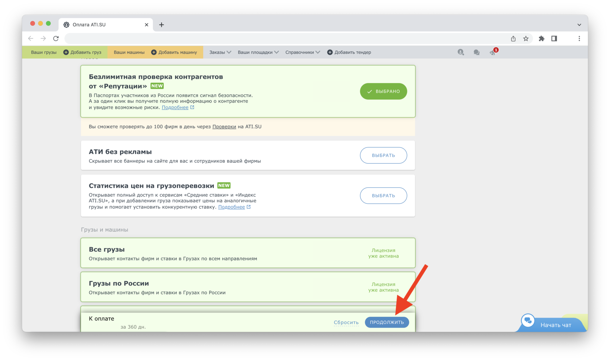Open Ваши грузы section
This screenshot has height=361, width=610.
(44, 52)
